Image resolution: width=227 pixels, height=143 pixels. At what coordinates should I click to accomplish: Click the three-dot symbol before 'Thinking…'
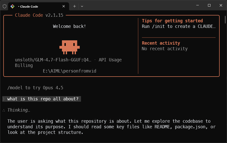(x=4, y=111)
